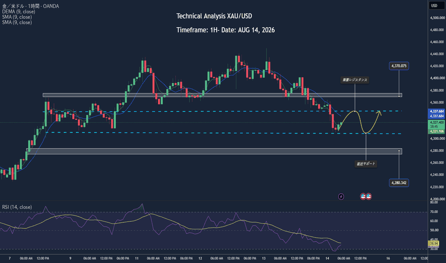Click the lightning bolt event icon
446x263 pixels.
341,197
